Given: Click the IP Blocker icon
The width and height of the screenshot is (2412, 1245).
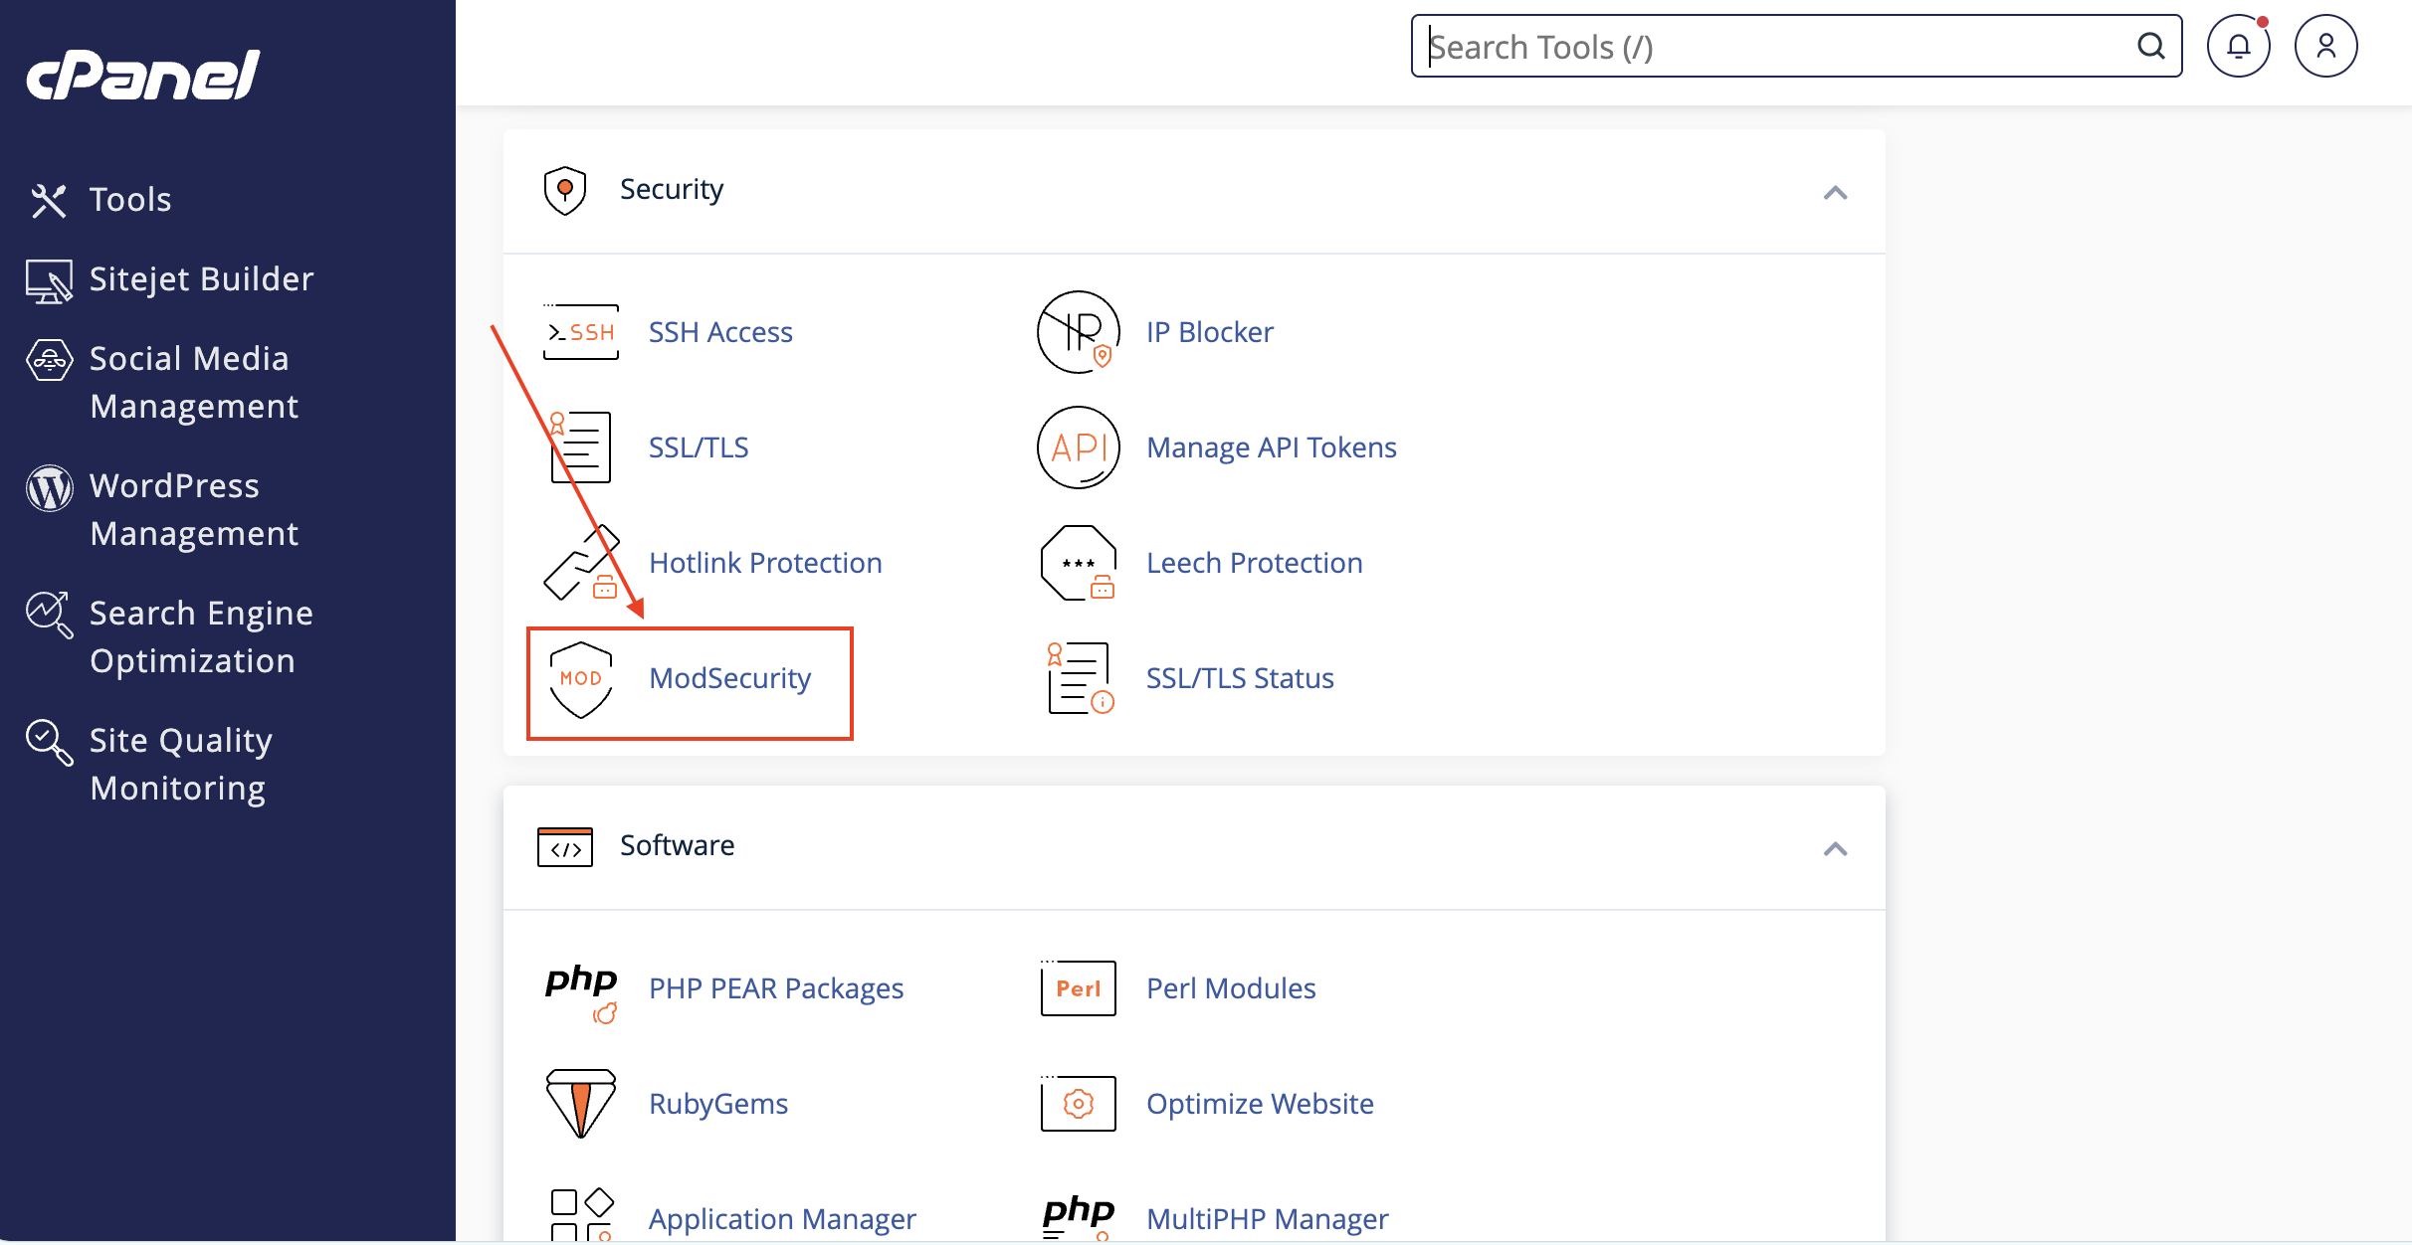Looking at the screenshot, I should (1079, 332).
